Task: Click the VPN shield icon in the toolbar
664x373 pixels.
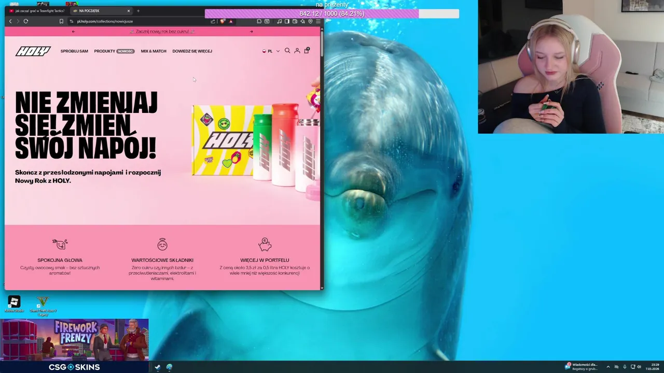Action: (310, 21)
